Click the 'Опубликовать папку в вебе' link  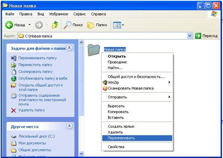(43, 78)
